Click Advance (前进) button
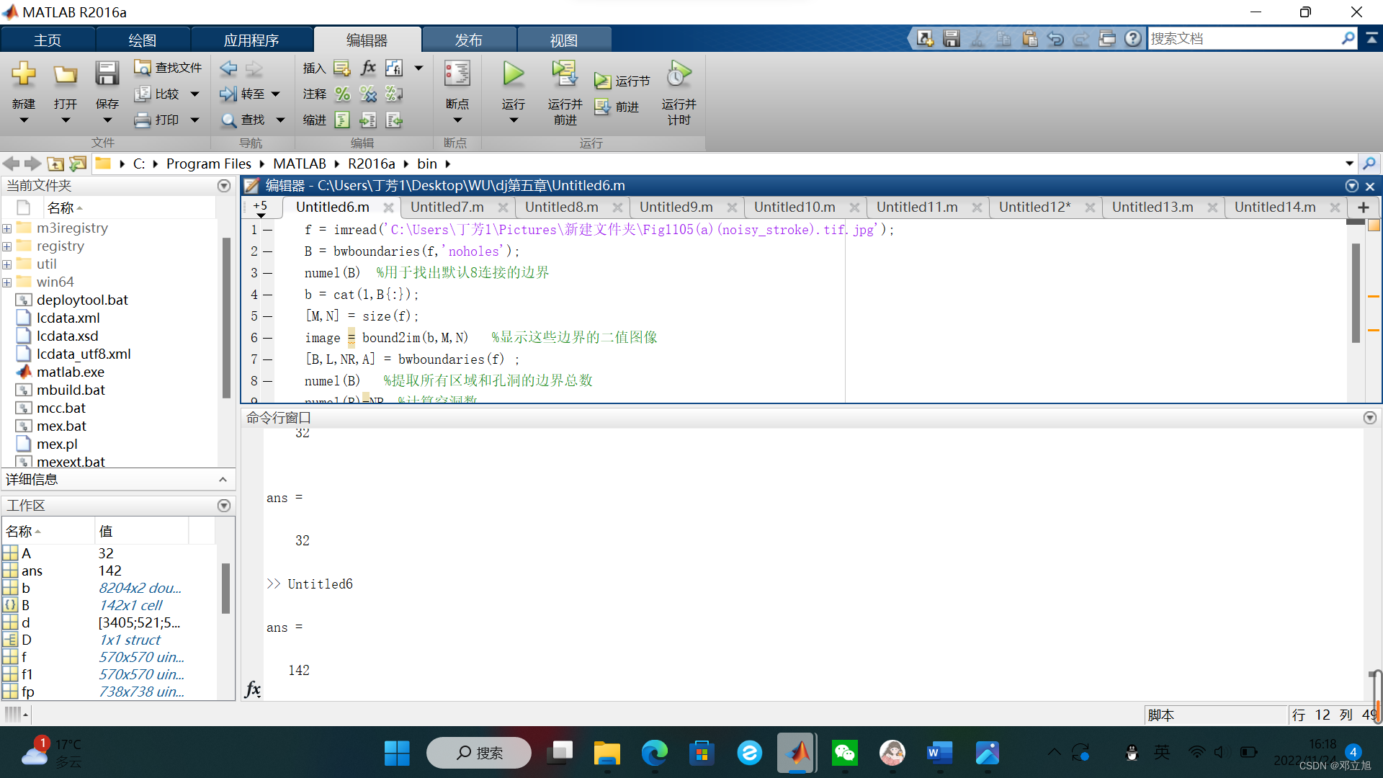This screenshot has width=1383, height=778. [617, 107]
